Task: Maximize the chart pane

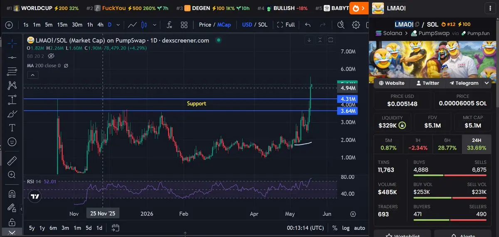Action: click(x=331, y=40)
